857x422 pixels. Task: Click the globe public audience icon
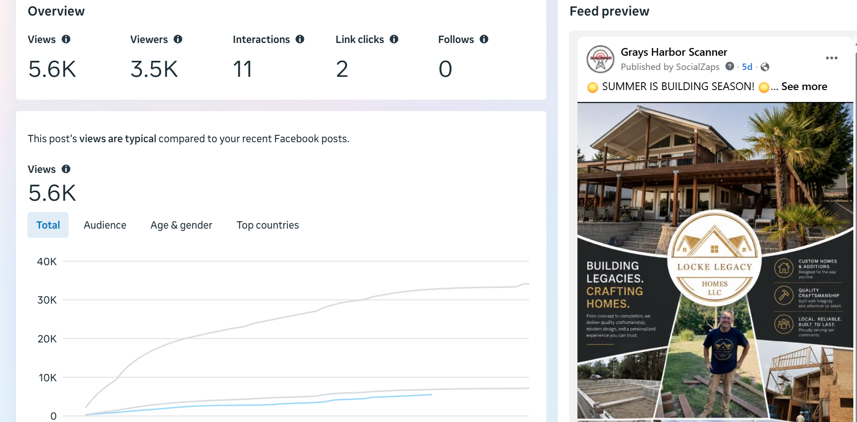[x=765, y=67]
